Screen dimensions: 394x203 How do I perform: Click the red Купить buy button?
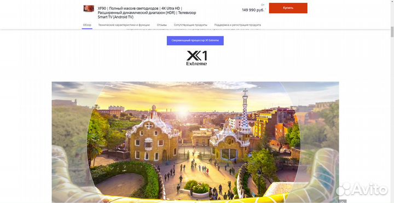[288, 8]
